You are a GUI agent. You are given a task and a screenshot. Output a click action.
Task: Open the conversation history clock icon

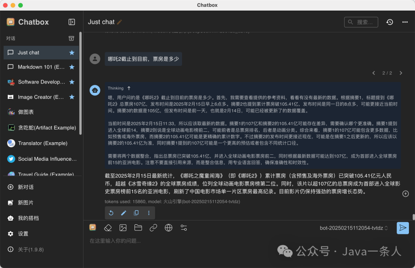(x=390, y=22)
